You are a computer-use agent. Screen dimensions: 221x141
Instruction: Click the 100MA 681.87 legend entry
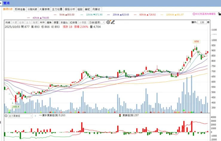pyautogui.click(x=172, y=15)
